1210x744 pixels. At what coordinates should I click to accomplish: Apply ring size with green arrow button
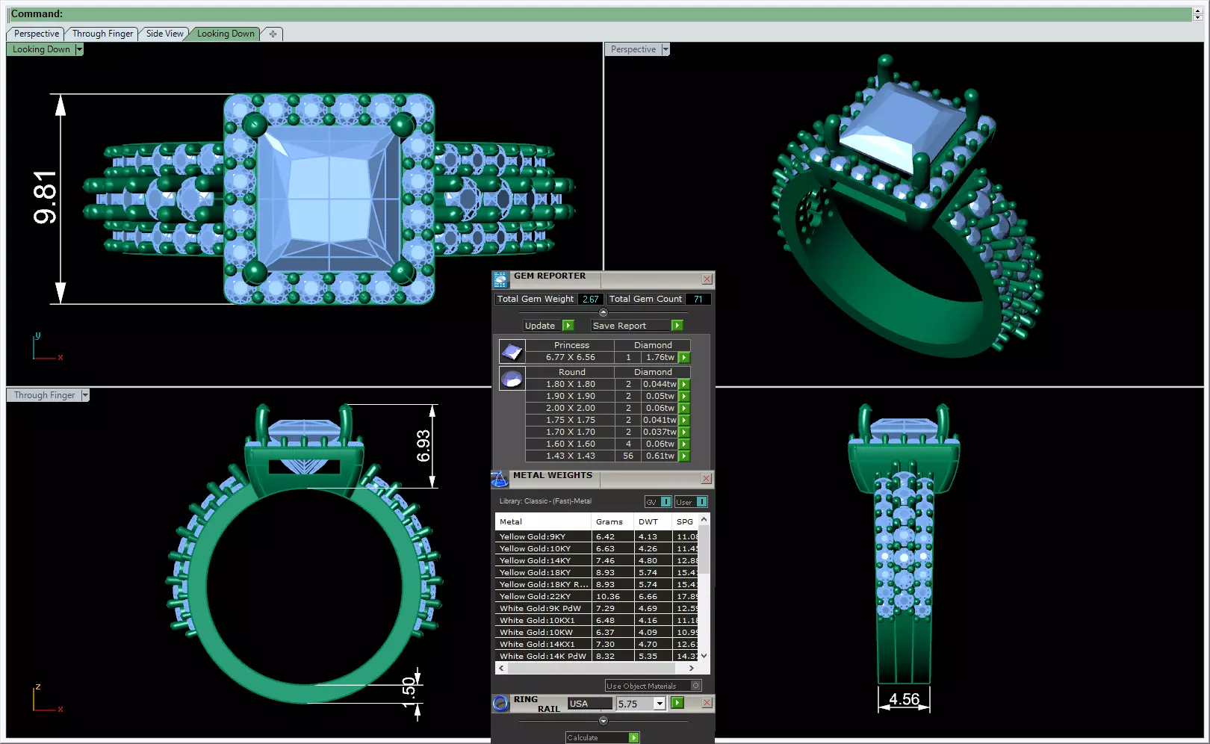pos(677,703)
